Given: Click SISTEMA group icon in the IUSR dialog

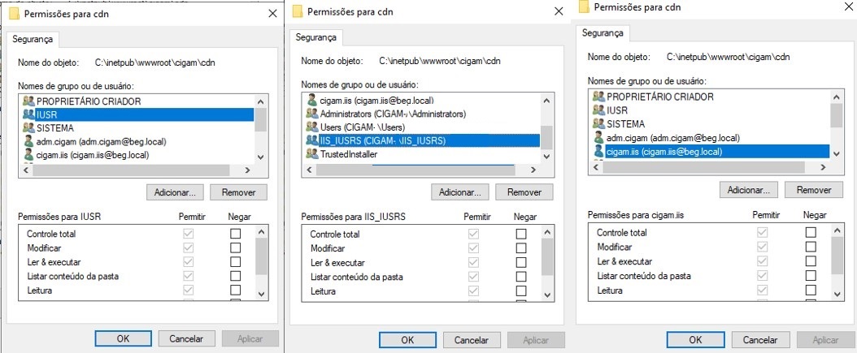Looking at the screenshot, I should coord(30,127).
